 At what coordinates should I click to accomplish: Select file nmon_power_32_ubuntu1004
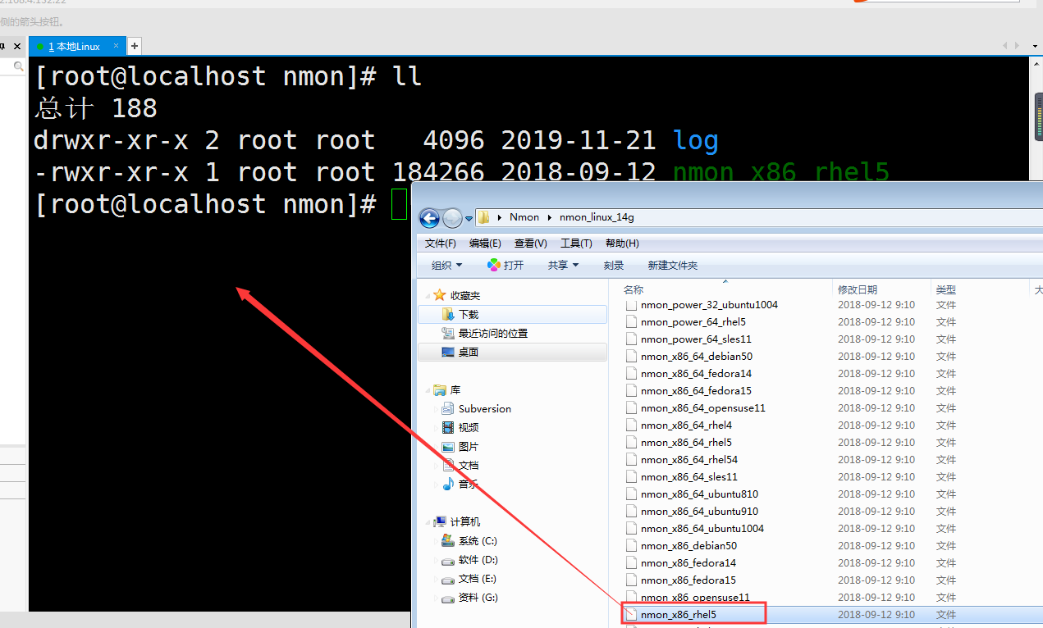point(709,305)
